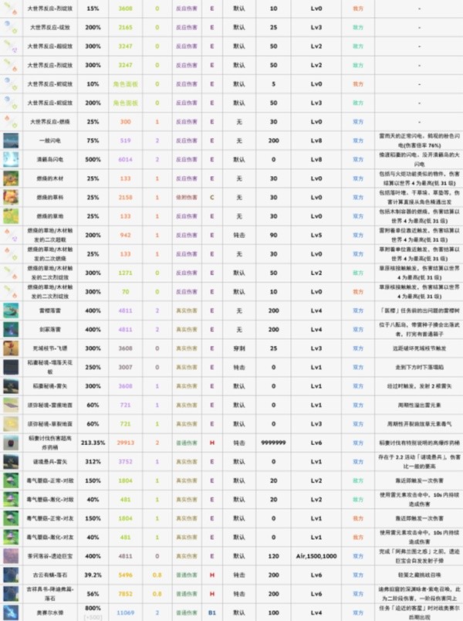Click the 依附伤害 damage type cell
Screen dimensions: 463x621
187,197
